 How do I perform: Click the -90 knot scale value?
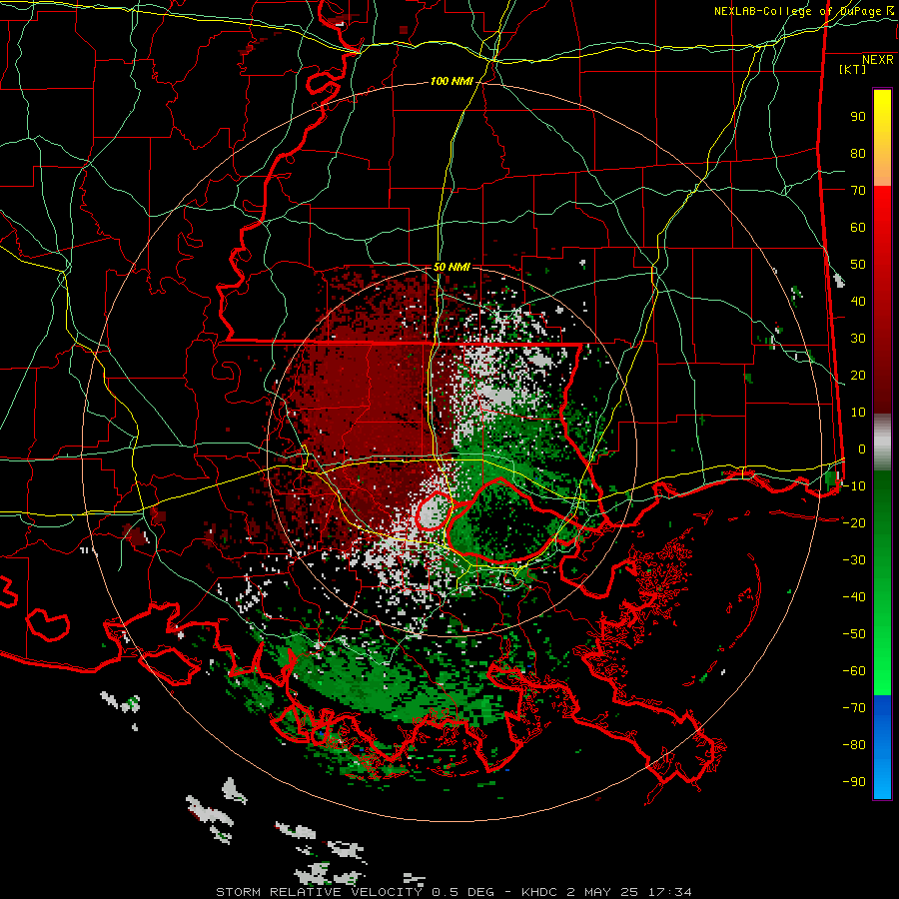854,782
